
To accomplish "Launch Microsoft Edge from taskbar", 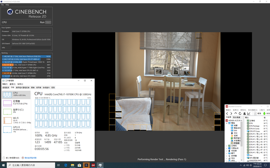I will (66, 165).
